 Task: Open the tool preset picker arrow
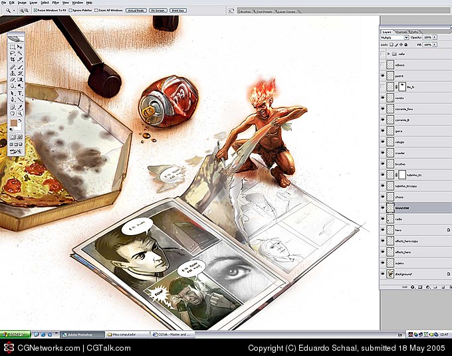(x=14, y=11)
